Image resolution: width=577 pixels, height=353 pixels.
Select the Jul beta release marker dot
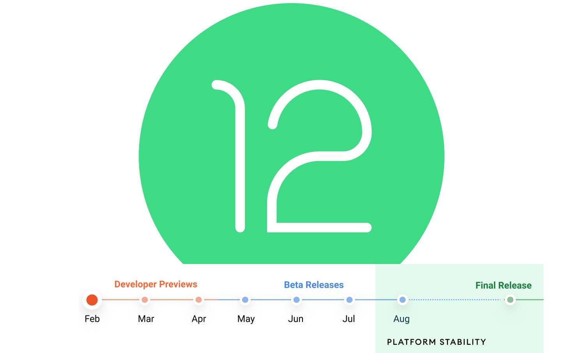click(x=350, y=300)
